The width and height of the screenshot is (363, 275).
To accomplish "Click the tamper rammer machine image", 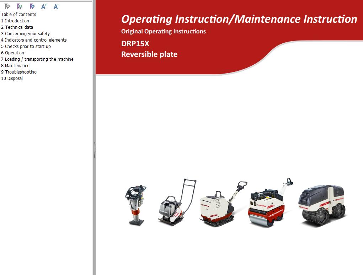I will pyautogui.click(x=136, y=205).
